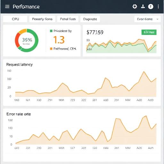
Task: Switch to the Pesarly Iioms tab
Action: coord(42,19)
